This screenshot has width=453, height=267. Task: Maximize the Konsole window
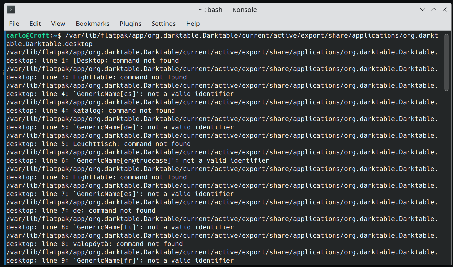434,10
